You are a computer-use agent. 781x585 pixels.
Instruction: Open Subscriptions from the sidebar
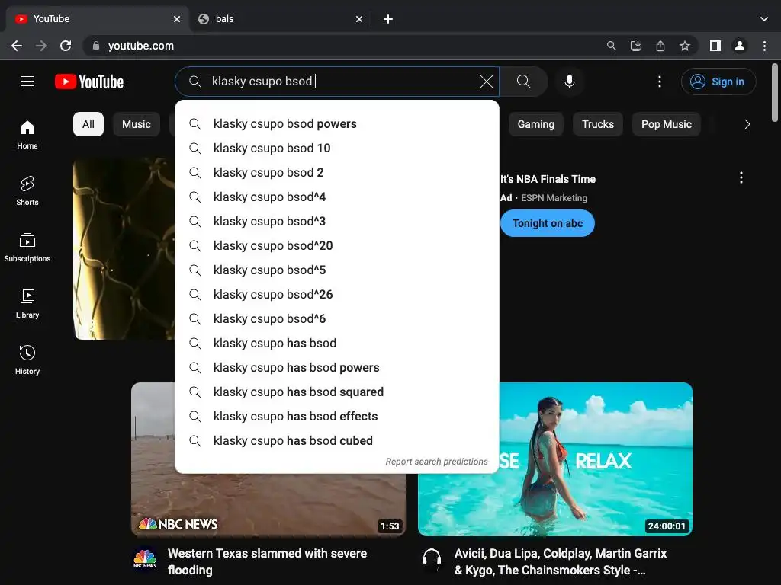tap(27, 248)
